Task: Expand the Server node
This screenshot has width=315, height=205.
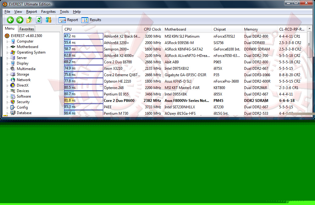Action: pyautogui.click(x=7, y=58)
